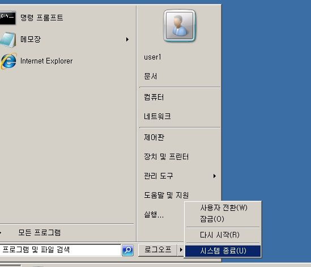The image size is (311, 267).
Task: Click the Internet Explorer label
Action: [46, 61]
